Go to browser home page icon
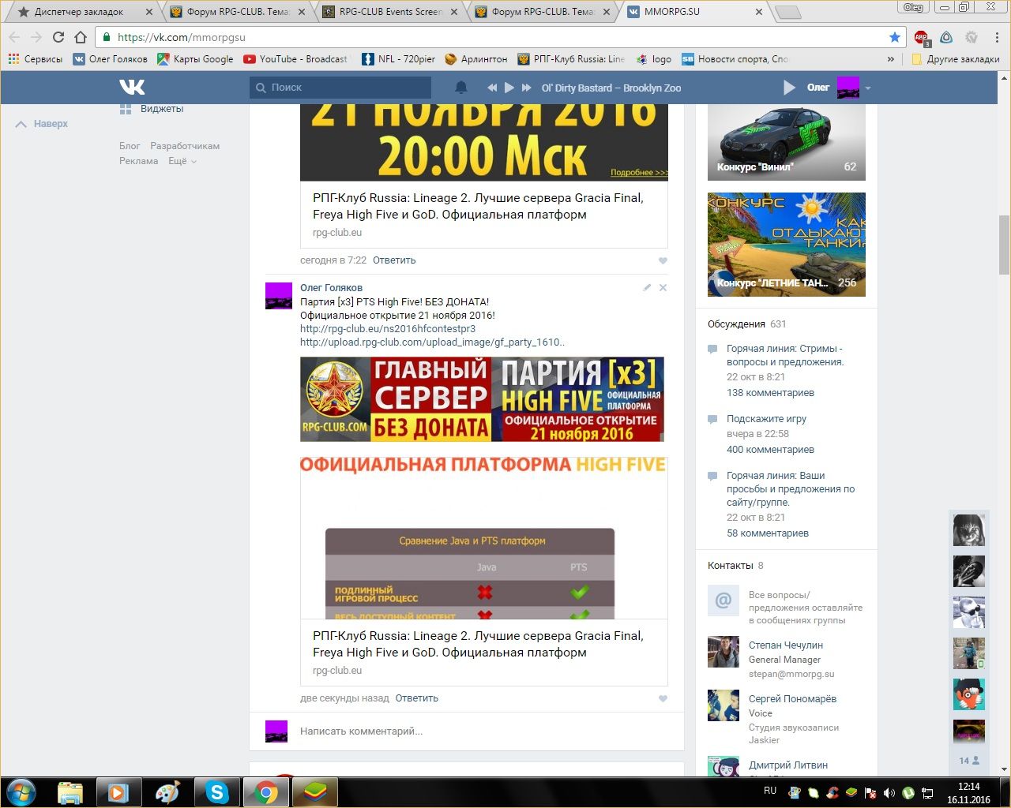Screen dimensions: 1011x808 (80, 37)
